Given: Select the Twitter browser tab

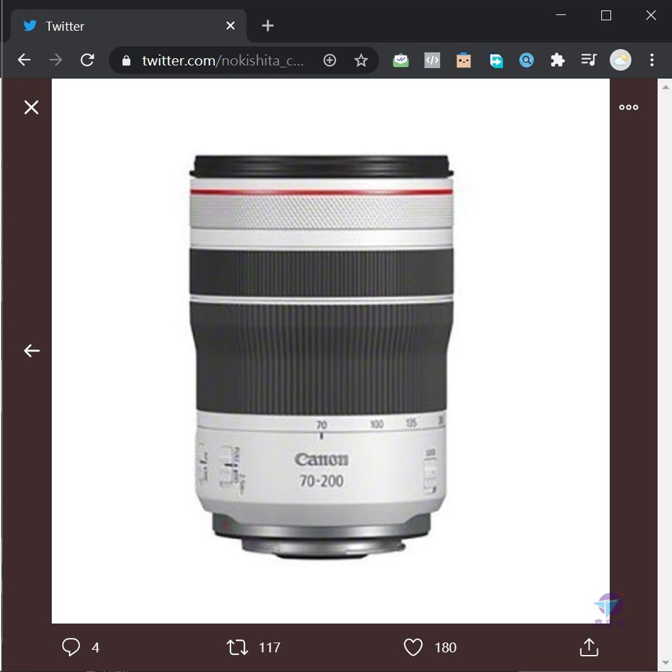Looking at the screenshot, I should point(128,26).
